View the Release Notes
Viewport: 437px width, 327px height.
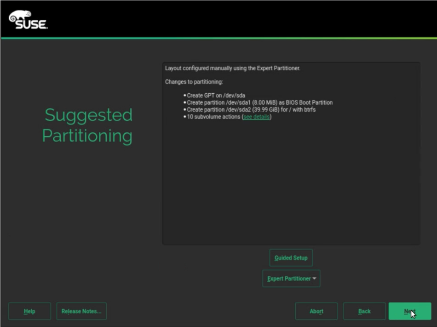pyautogui.click(x=81, y=311)
